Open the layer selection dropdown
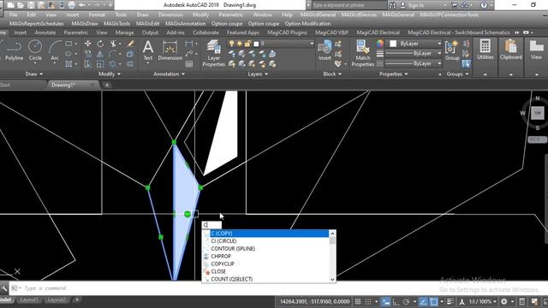This screenshot has width=548, height=308. point(312,44)
